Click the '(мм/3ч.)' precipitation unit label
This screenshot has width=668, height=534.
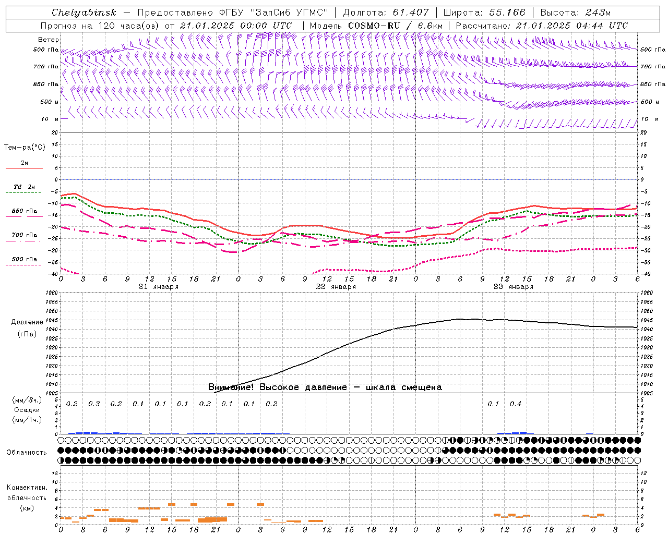(27, 400)
